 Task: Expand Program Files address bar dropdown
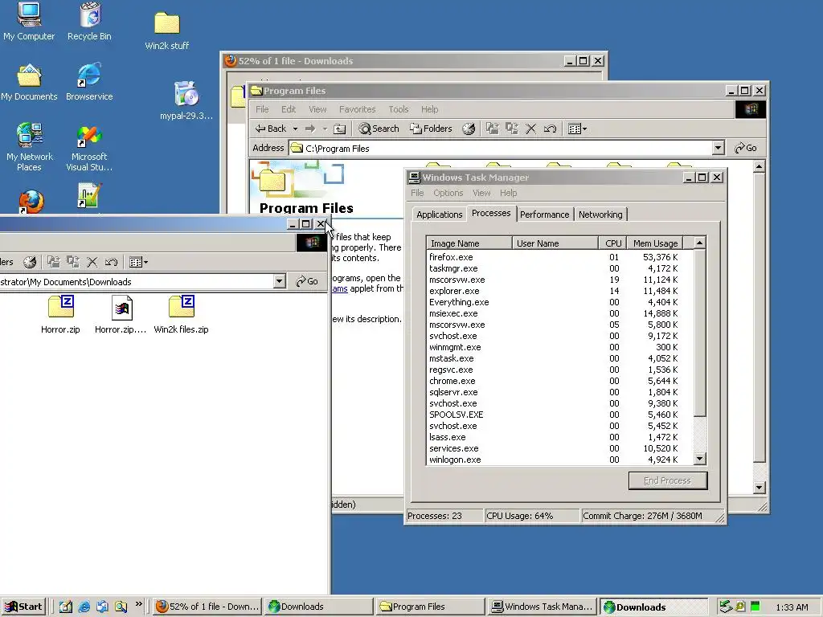click(x=718, y=148)
